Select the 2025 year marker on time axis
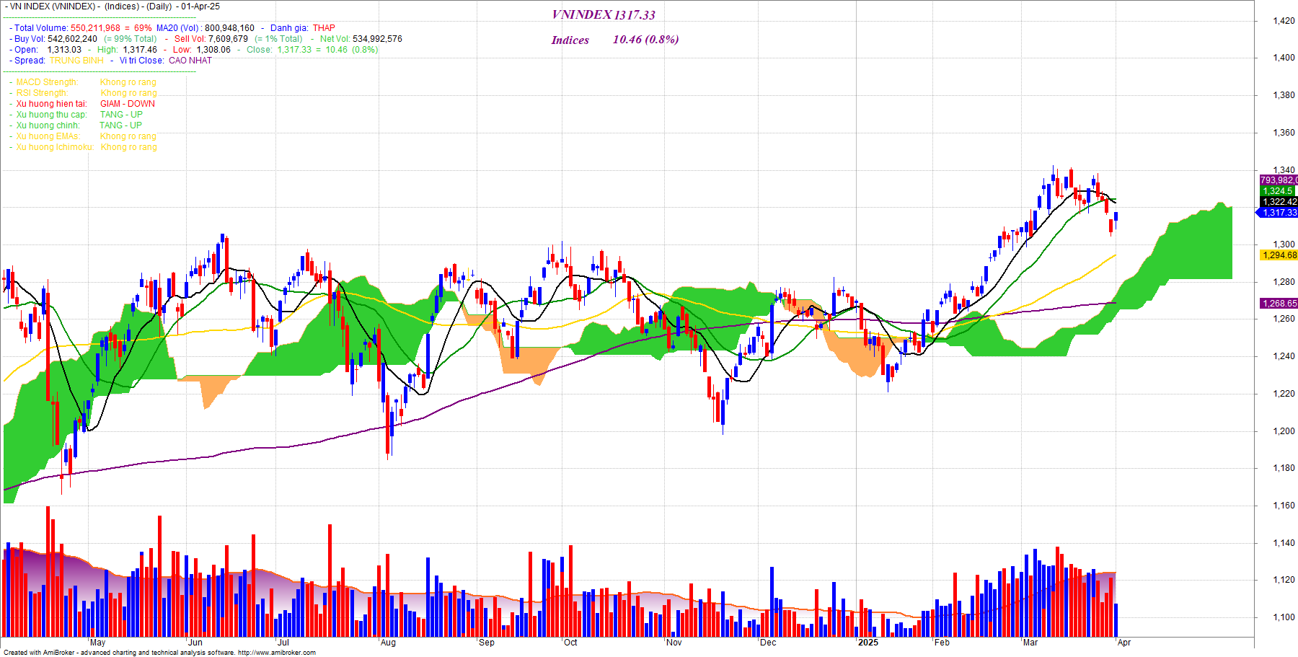1298x657 pixels. (x=867, y=643)
